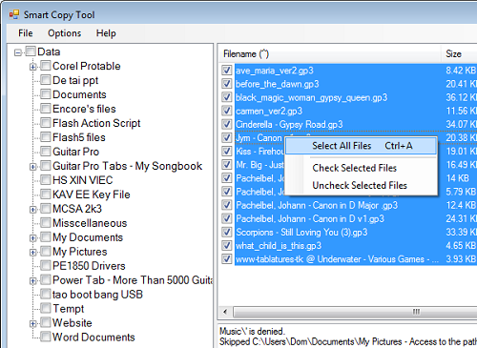Click the Smart Copy Tool app icon
477x348 pixels.
[x=14, y=14]
